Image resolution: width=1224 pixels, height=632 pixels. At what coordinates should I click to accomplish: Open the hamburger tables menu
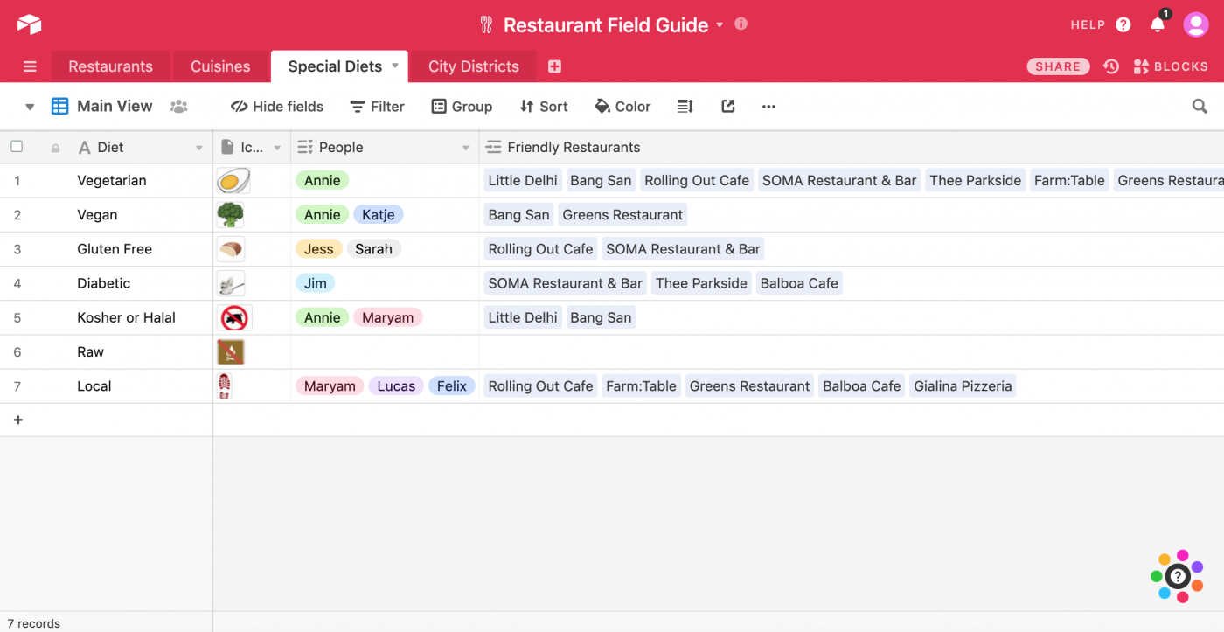pyautogui.click(x=30, y=66)
